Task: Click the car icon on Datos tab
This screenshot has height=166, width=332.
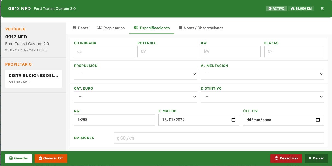Action: coord(74,28)
